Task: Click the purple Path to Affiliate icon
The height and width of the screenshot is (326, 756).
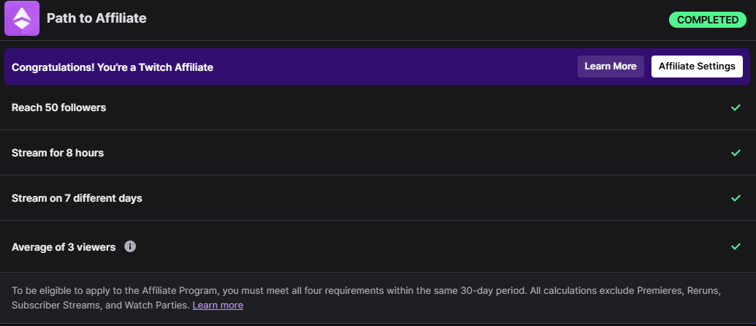Action: tap(22, 18)
